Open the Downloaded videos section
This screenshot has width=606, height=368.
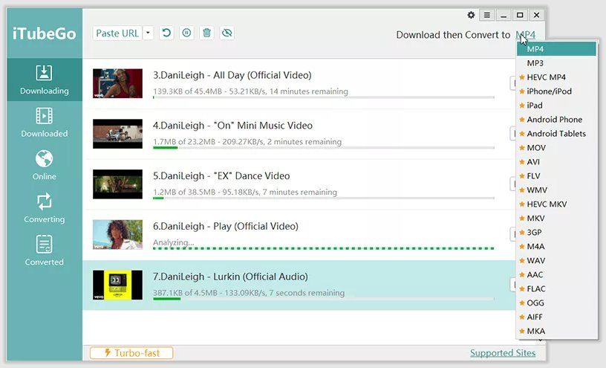[x=44, y=123]
